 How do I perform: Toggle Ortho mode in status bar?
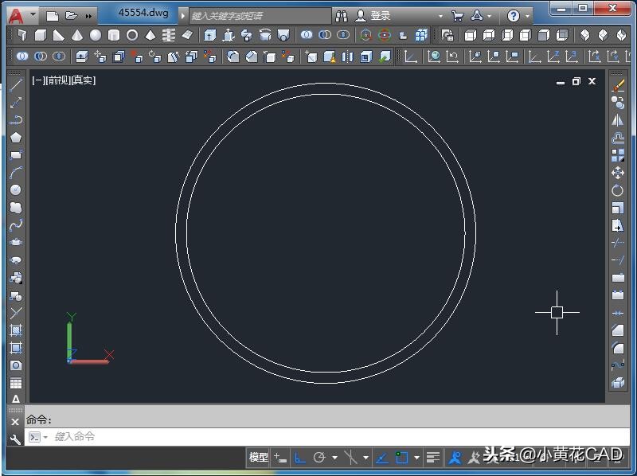299,458
